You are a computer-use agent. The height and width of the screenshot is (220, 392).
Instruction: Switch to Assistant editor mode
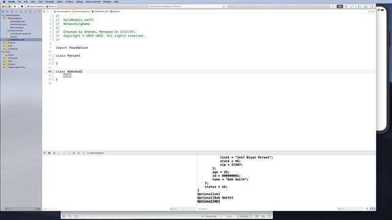(x=346, y=7)
